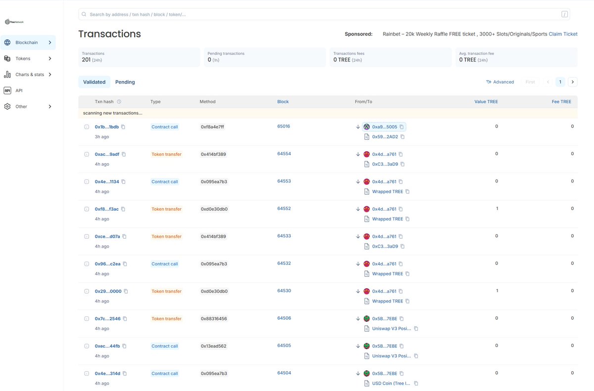Click the Transactions 201 stats card

tap(139, 57)
